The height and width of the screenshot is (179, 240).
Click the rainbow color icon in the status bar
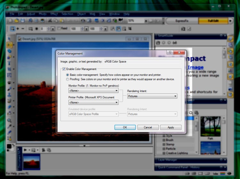click(222, 174)
